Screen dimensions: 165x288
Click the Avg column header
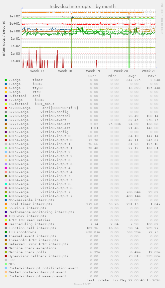(x=132, y=76)
